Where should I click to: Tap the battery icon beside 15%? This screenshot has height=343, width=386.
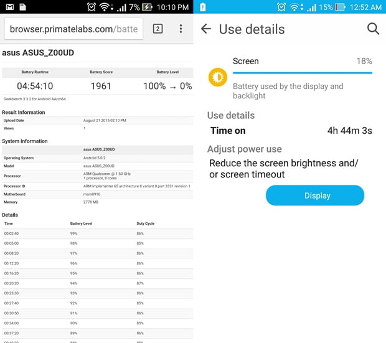click(x=341, y=7)
